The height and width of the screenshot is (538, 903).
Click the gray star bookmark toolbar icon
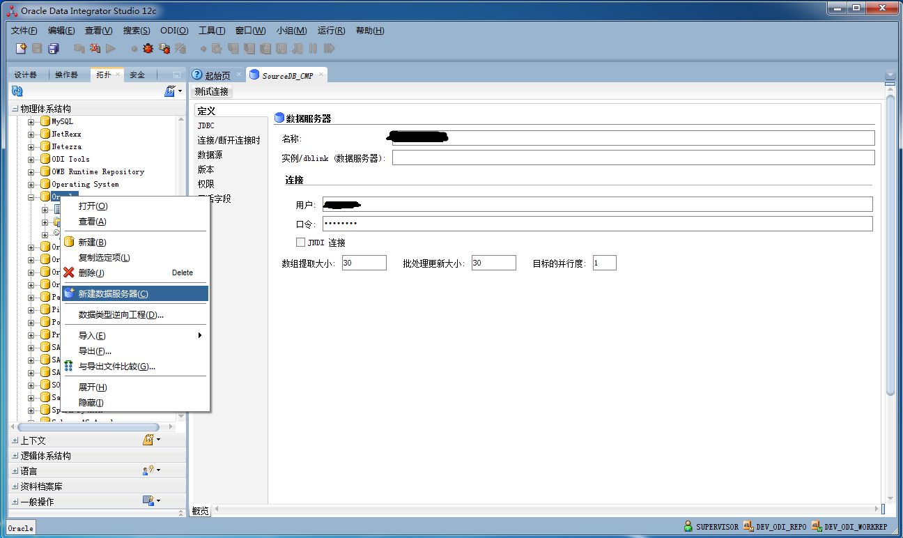coord(217,49)
